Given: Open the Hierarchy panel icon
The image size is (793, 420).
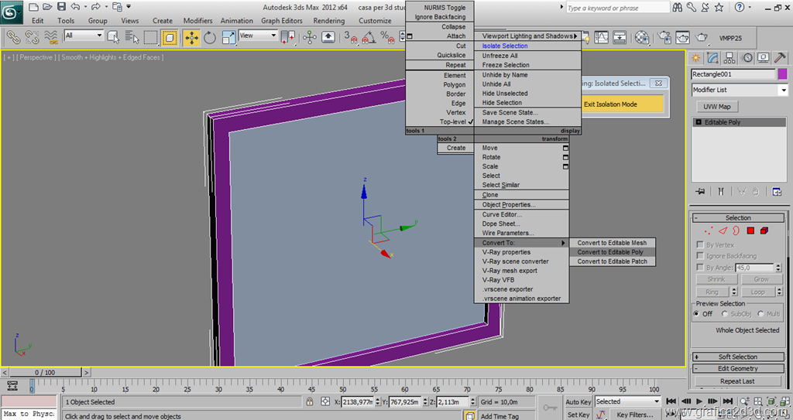Looking at the screenshot, I should (x=729, y=58).
